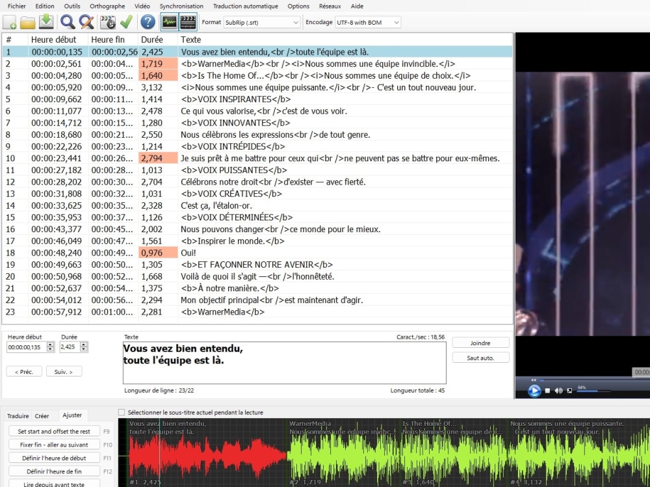Viewport: 650px width, 487px height.
Task: Click the Heure début time input field
Action: coord(27,347)
